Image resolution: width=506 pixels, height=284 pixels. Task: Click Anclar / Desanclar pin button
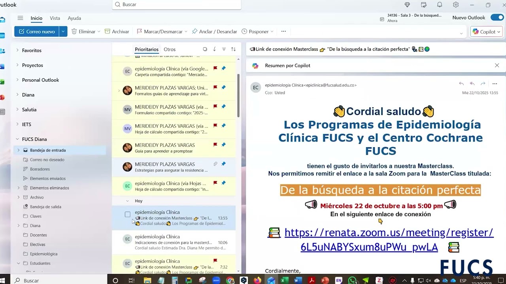(214, 32)
